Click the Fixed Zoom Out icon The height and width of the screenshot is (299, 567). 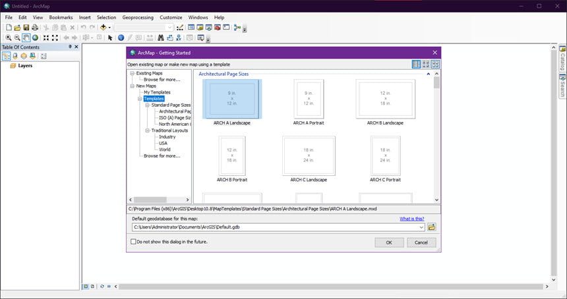click(x=55, y=38)
